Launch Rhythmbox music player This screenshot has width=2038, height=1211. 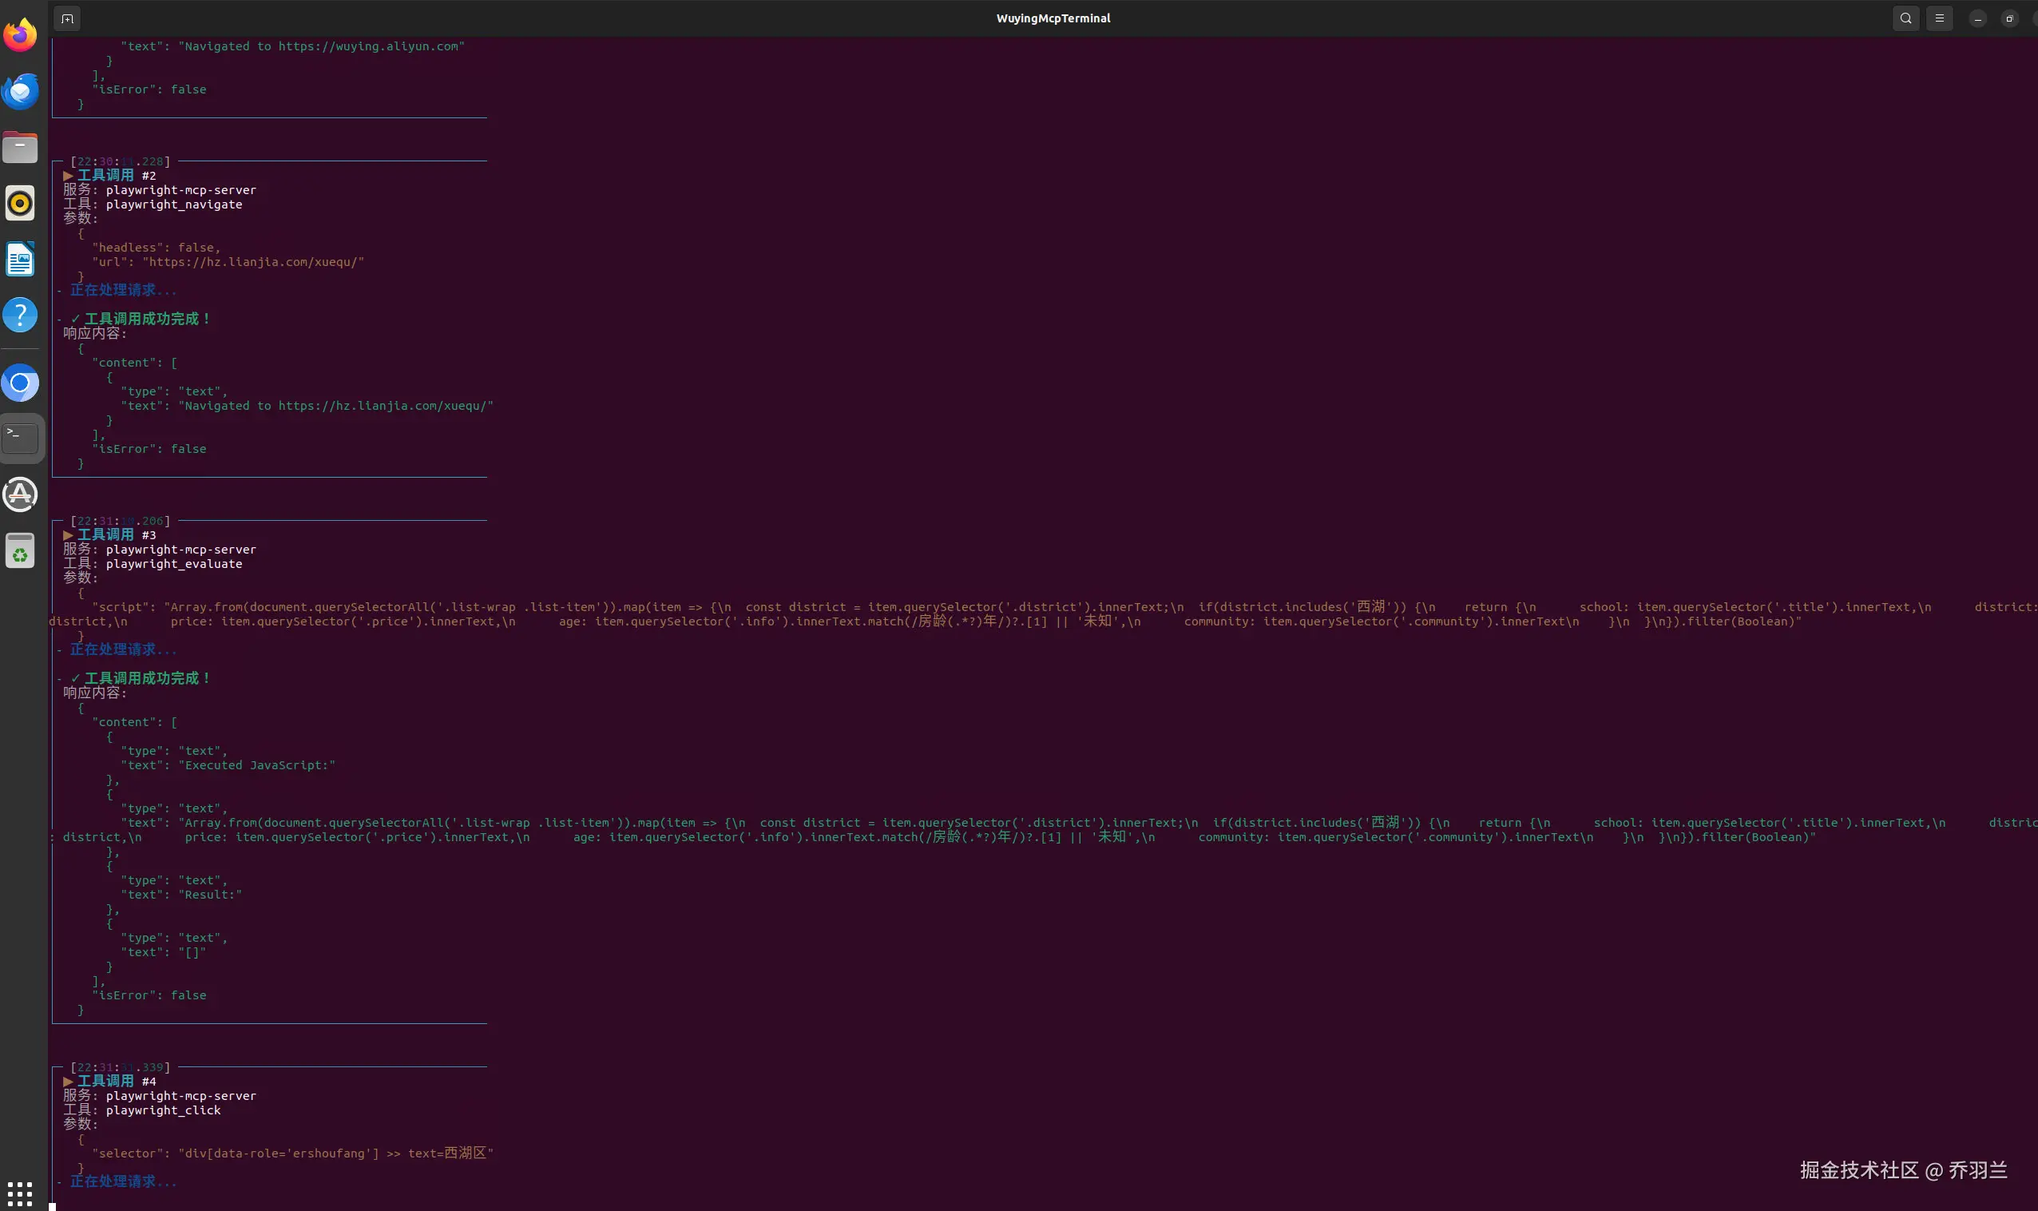(x=21, y=202)
